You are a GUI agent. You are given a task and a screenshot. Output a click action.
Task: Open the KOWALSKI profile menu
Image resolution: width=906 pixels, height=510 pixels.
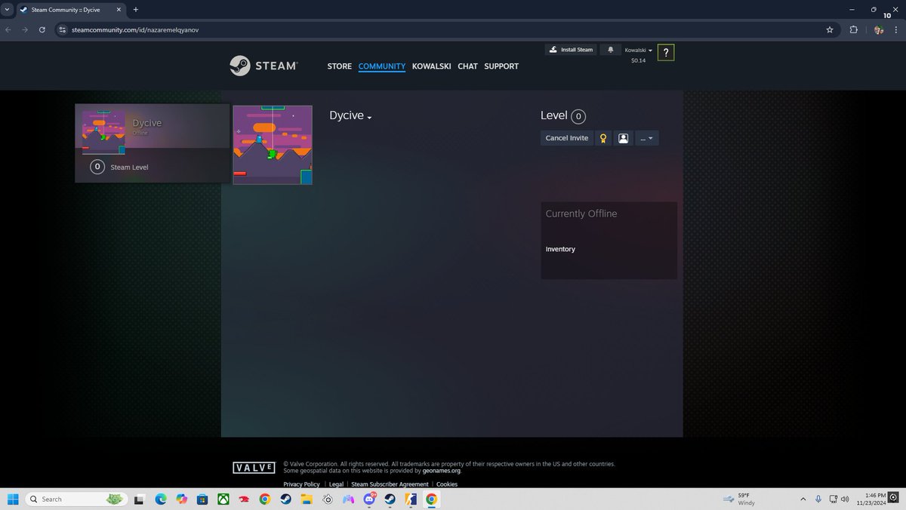432,66
